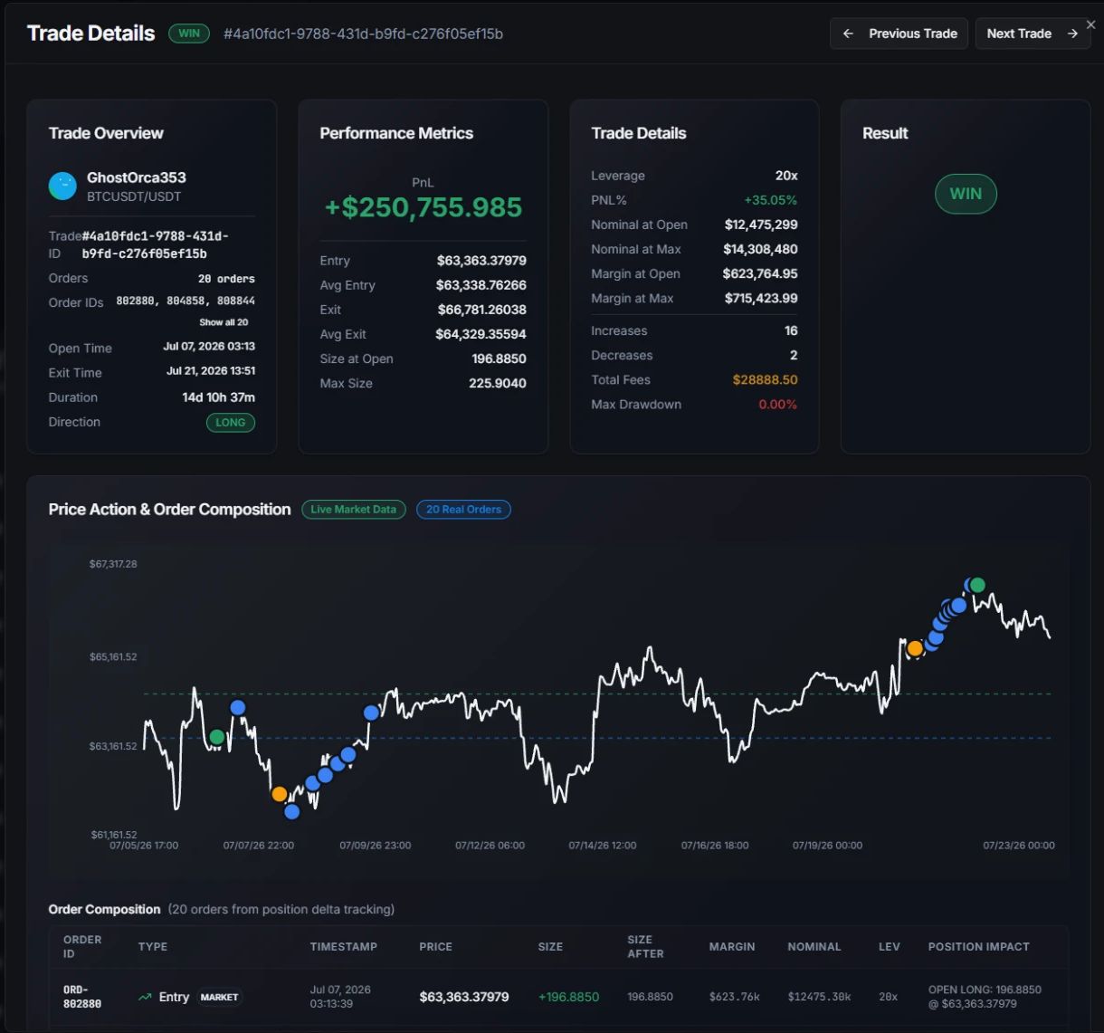Click the trade hash in the header

point(363,33)
